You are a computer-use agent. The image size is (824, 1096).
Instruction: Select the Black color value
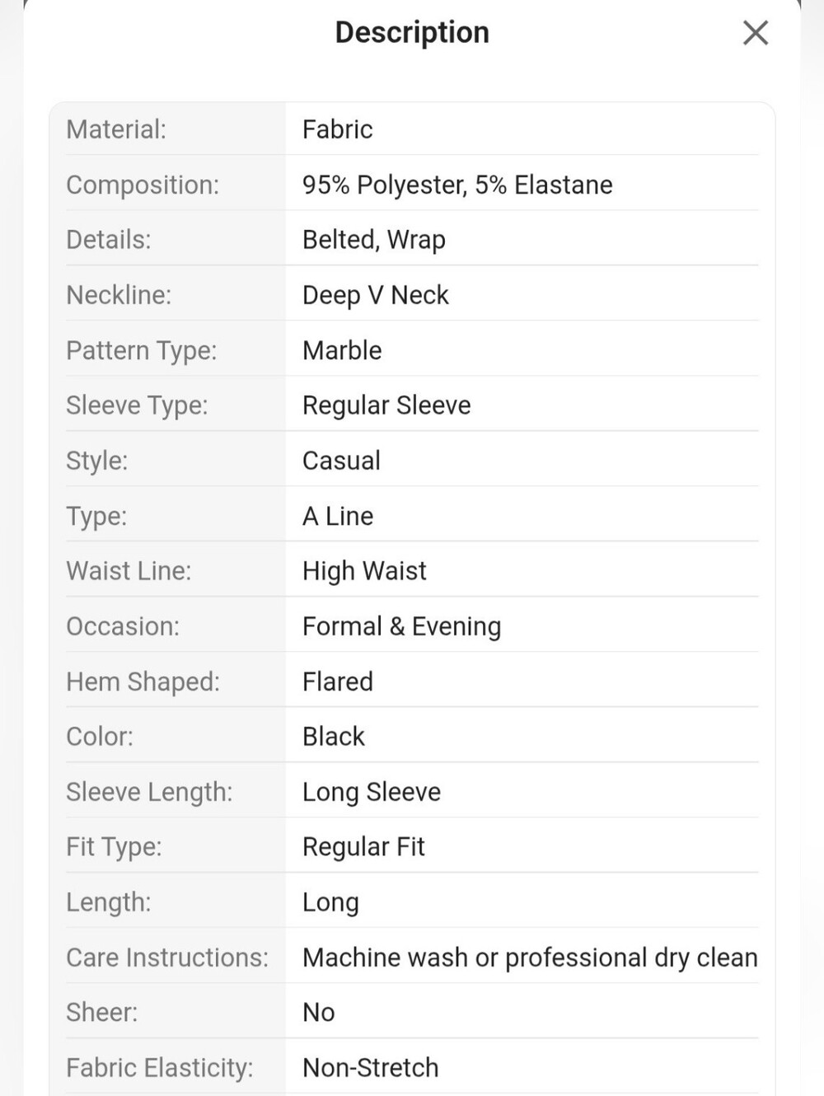click(334, 737)
